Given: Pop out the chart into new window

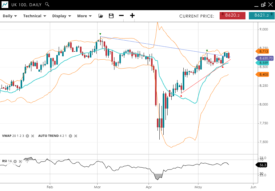Looking at the screenshot, I should coord(263,5).
